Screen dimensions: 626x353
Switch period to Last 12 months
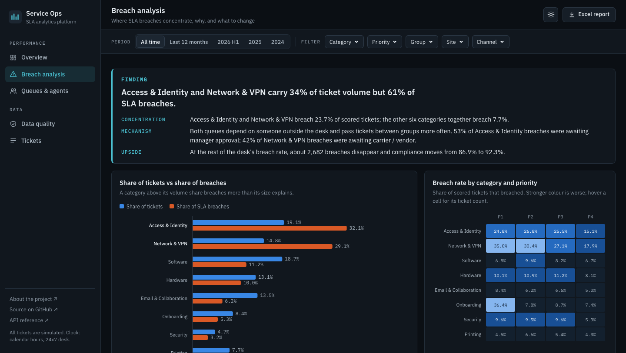coord(189,42)
